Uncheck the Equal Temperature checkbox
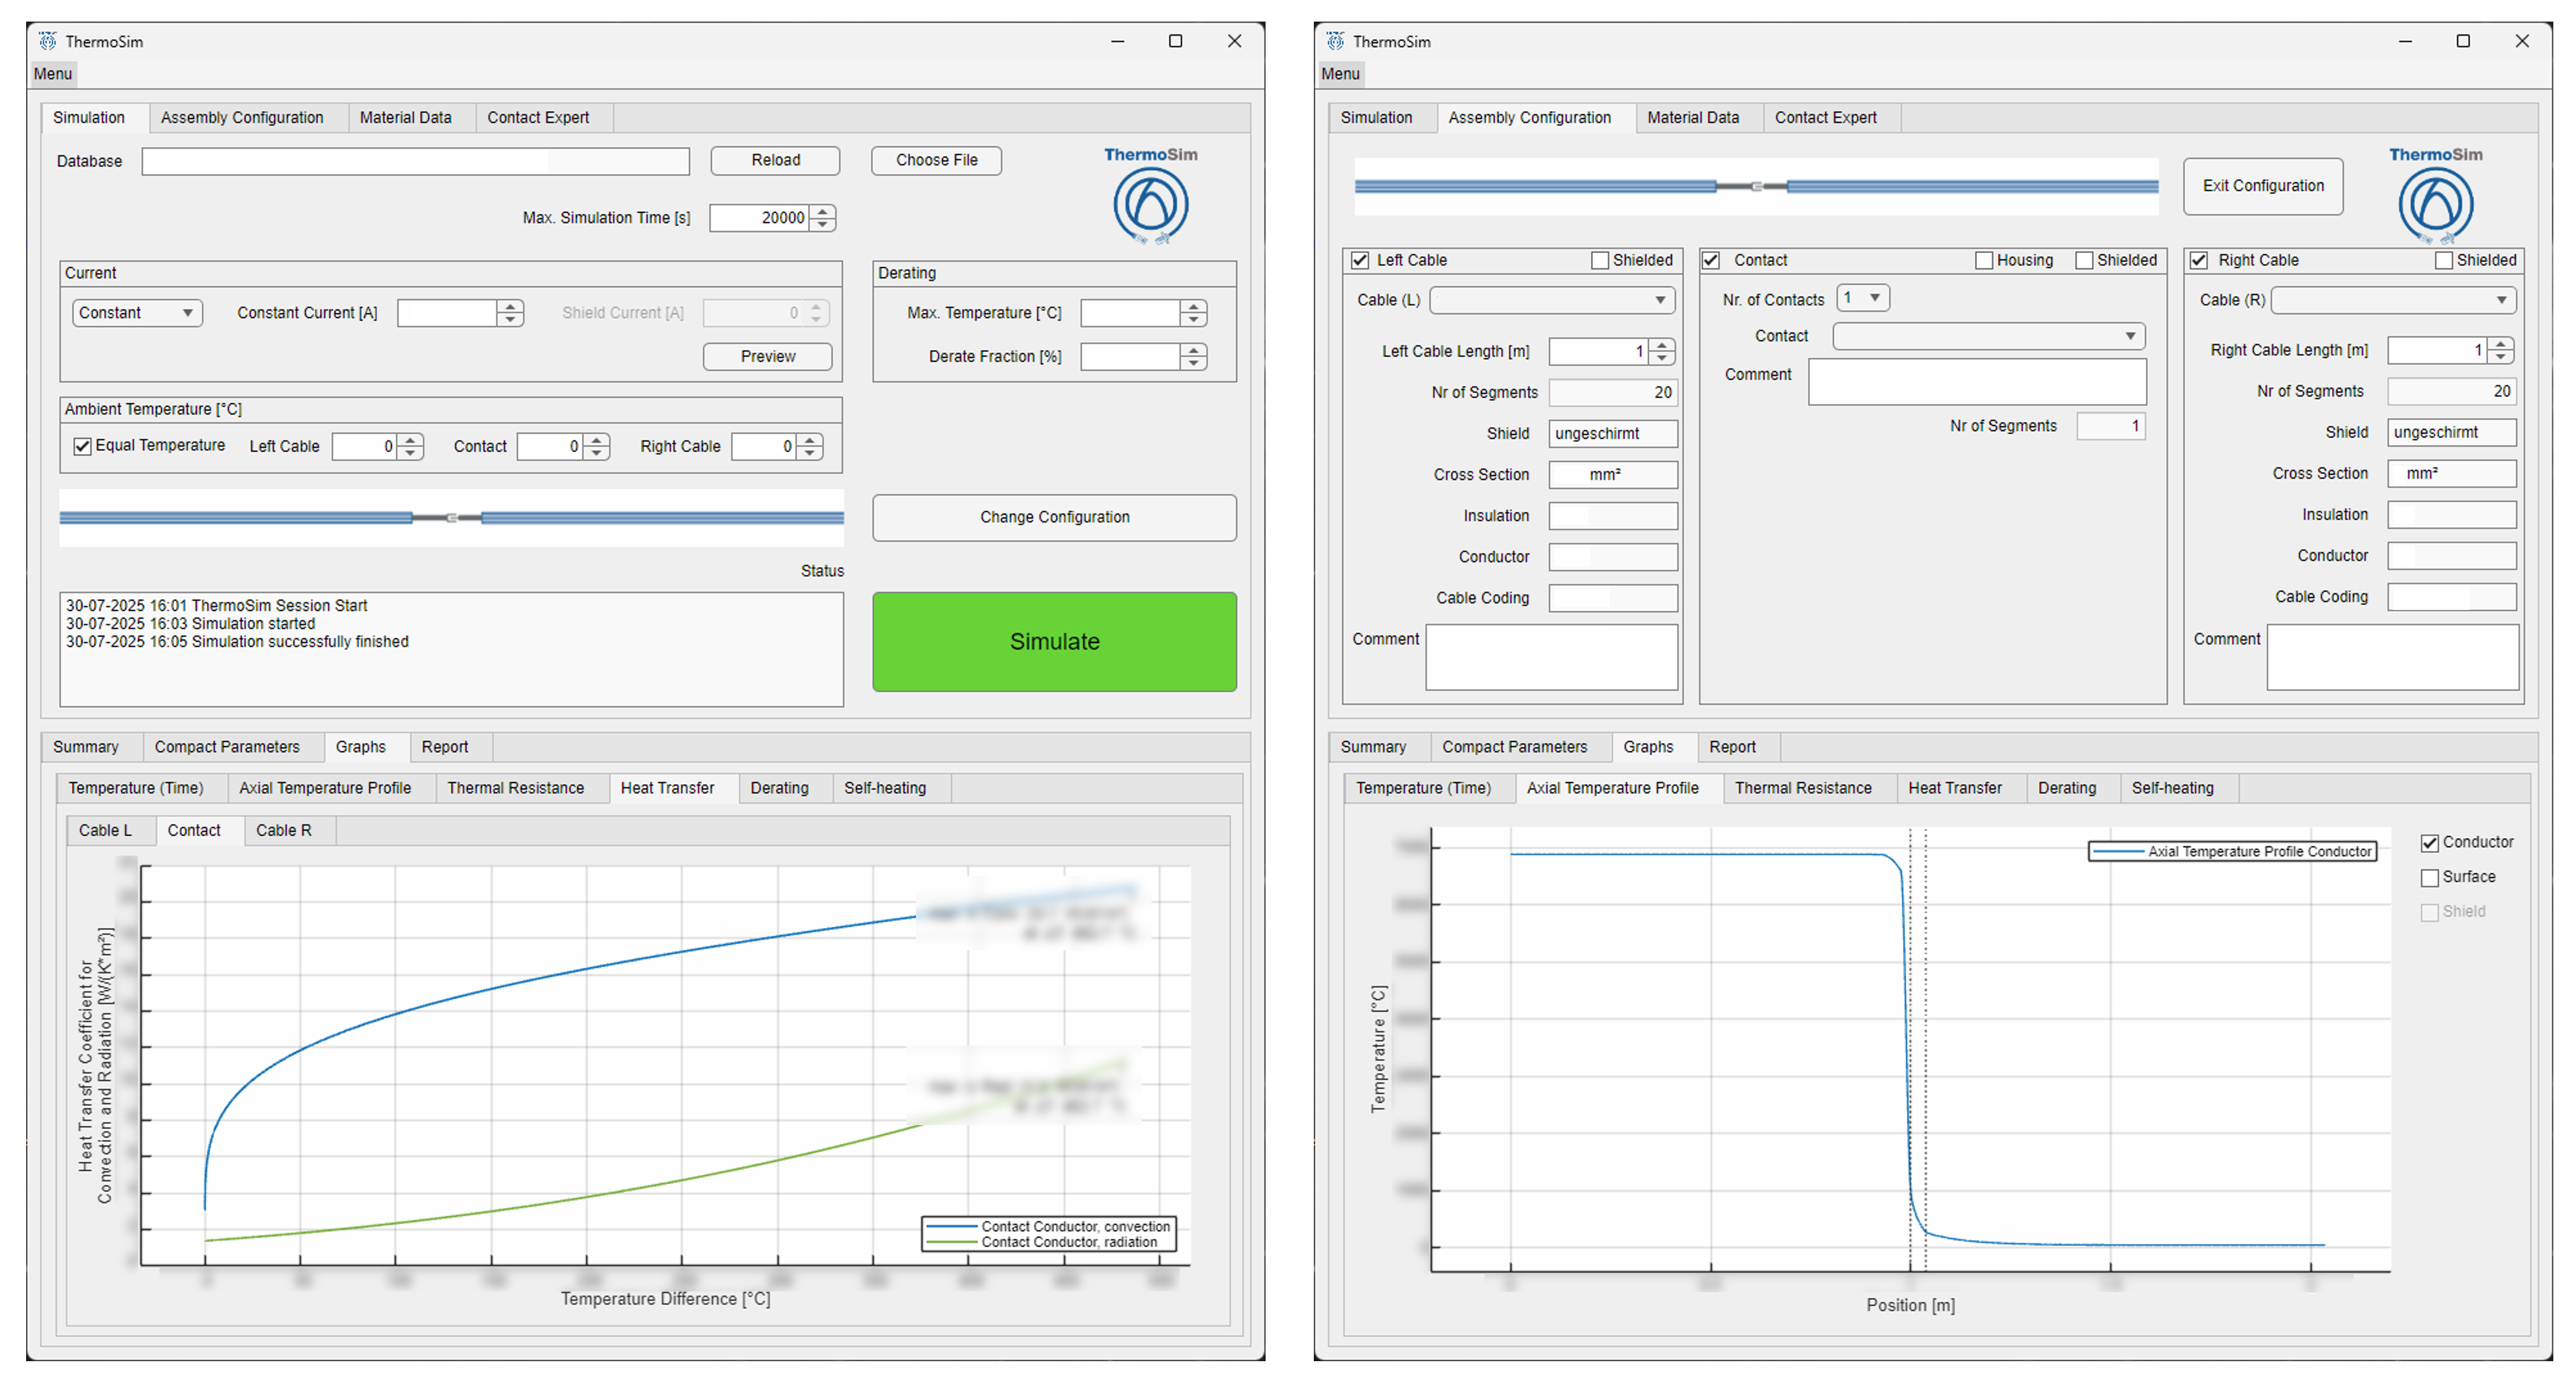2576x1385 pixels. (x=83, y=446)
